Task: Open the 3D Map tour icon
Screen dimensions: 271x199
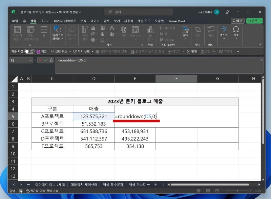Action: pyautogui.click(x=150, y=33)
